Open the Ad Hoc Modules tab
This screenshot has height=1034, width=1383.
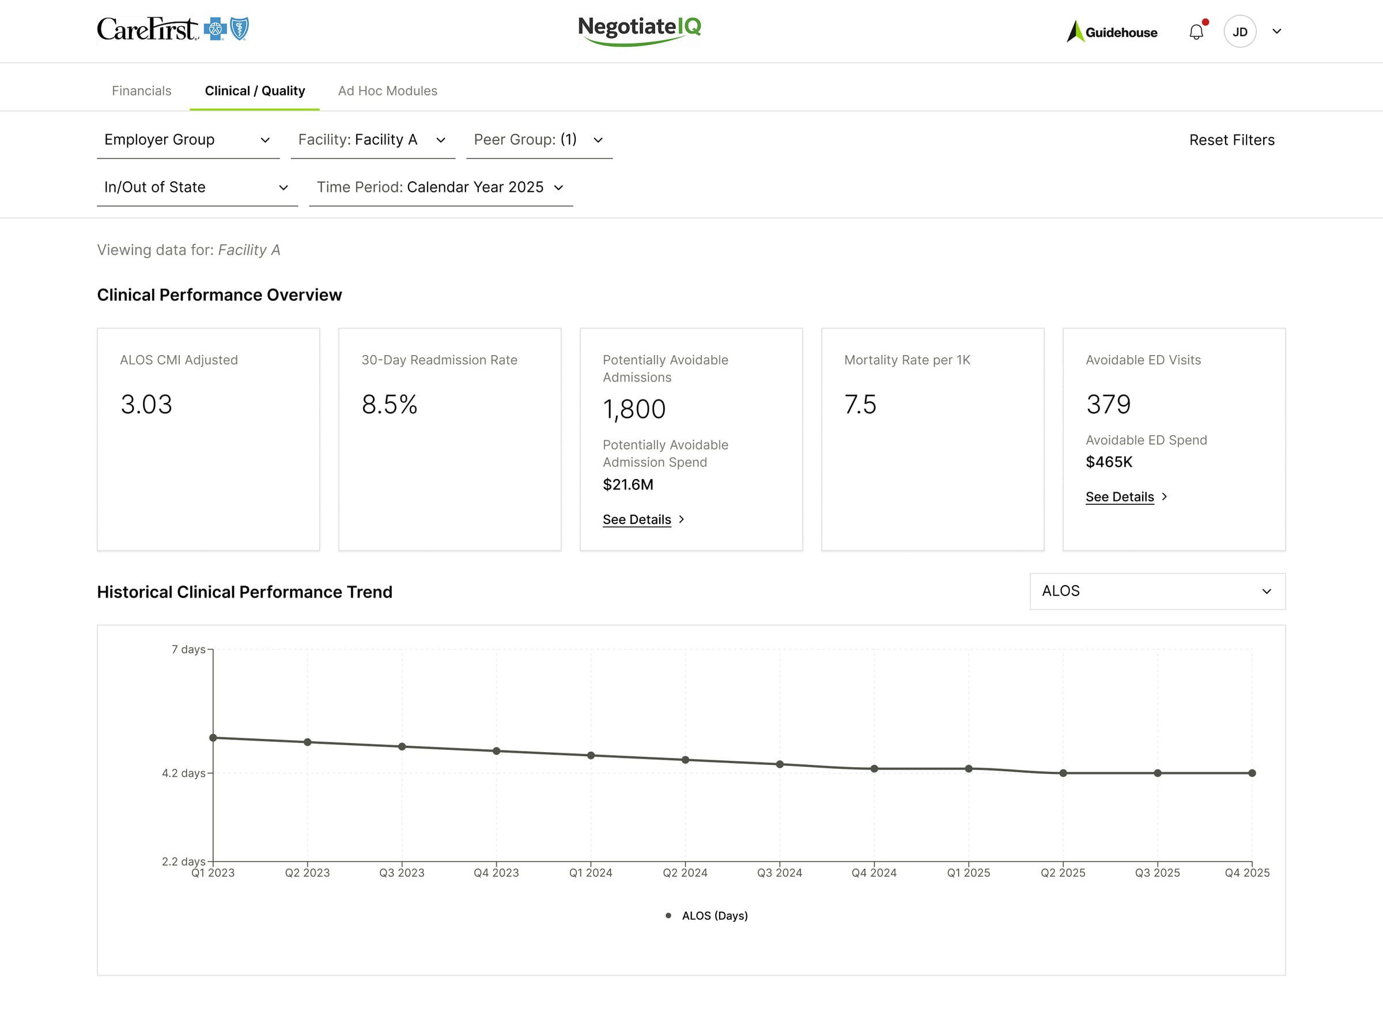(388, 90)
